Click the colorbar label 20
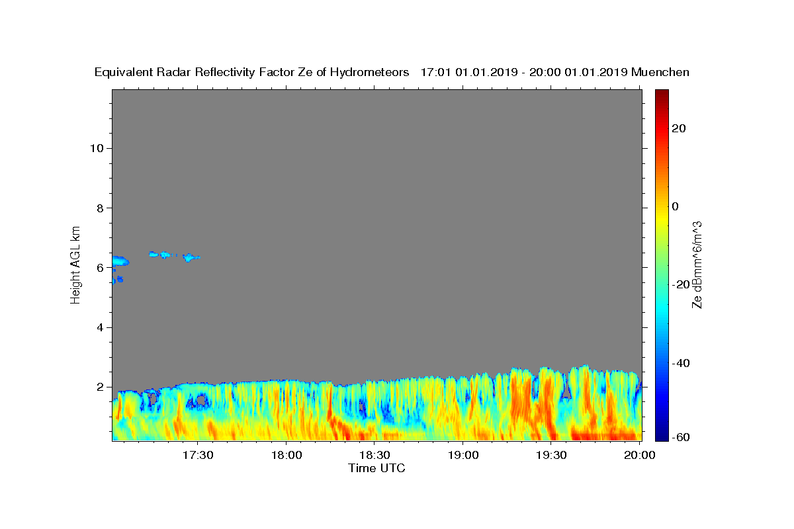794x529 pixels. click(678, 128)
